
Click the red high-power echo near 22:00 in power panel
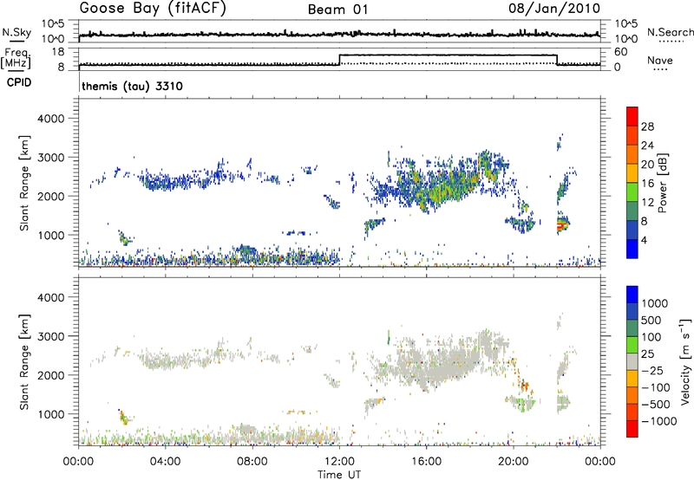561,226
